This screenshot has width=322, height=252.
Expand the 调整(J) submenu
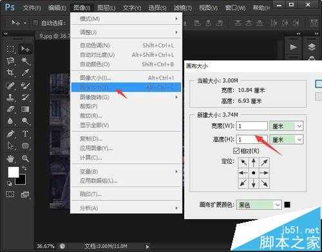pos(126,32)
